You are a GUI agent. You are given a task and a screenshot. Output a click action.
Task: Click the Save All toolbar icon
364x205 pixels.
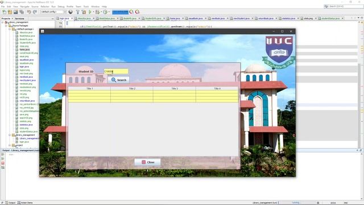click(x=22, y=12)
